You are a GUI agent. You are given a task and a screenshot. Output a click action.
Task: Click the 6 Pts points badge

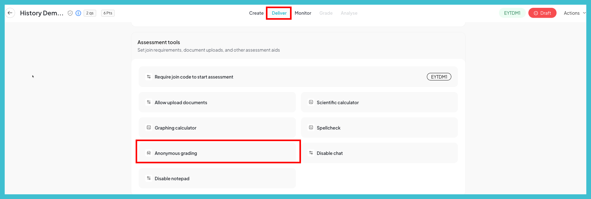(108, 13)
